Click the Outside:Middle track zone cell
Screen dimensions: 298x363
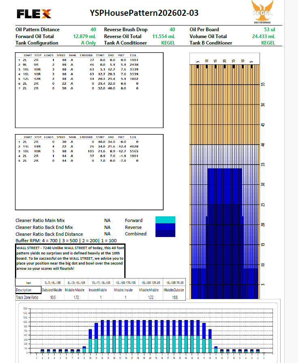(53, 290)
